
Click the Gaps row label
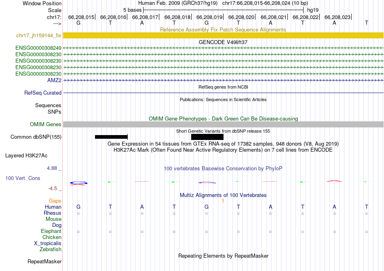tap(55, 201)
